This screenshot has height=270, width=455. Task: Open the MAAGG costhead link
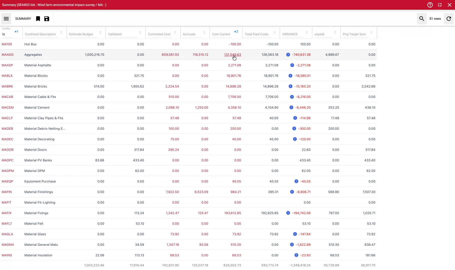point(8,55)
